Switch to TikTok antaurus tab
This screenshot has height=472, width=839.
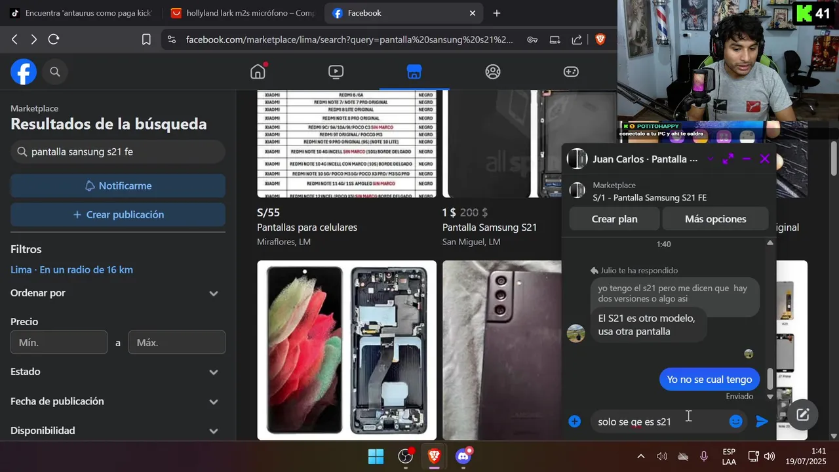81,13
